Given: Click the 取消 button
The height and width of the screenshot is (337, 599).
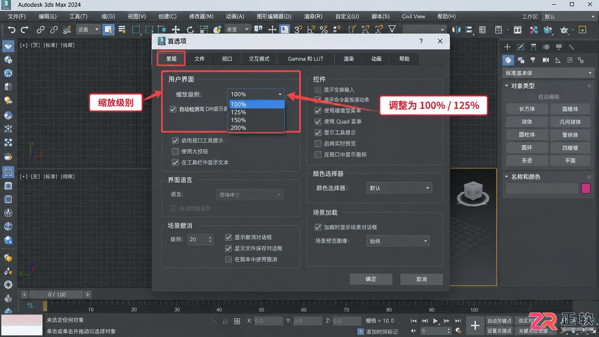Looking at the screenshot, I should [421, 279].
